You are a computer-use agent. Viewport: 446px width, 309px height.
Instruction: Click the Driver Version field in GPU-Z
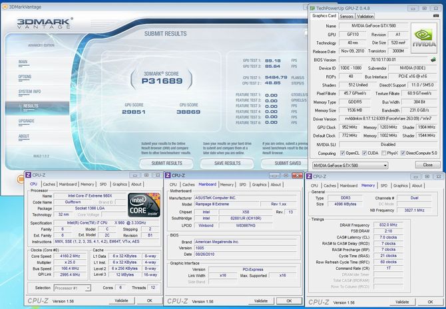click(387, 118)
